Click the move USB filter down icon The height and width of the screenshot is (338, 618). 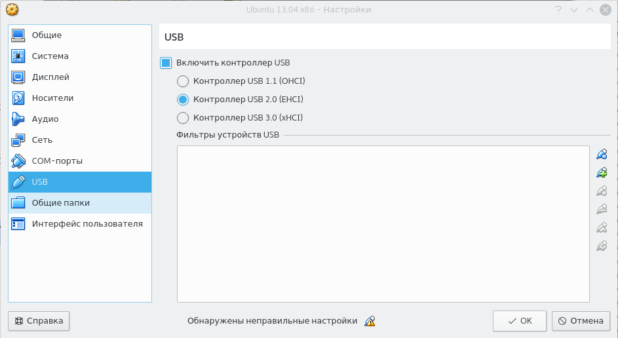coord(602,246)
